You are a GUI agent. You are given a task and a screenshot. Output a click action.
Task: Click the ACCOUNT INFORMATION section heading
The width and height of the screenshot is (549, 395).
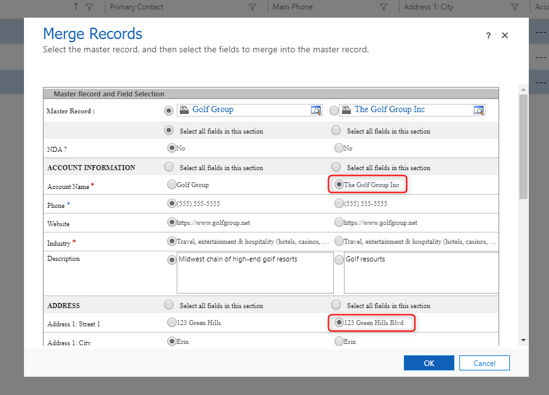tap(91, 168)
